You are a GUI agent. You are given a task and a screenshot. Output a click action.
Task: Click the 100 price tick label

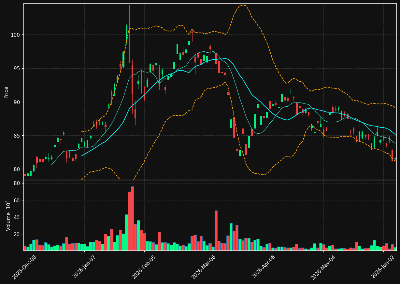[16, 35]
